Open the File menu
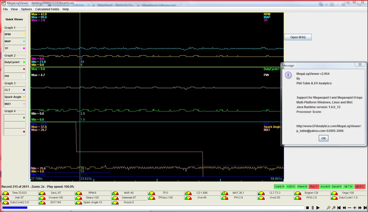 5,9
